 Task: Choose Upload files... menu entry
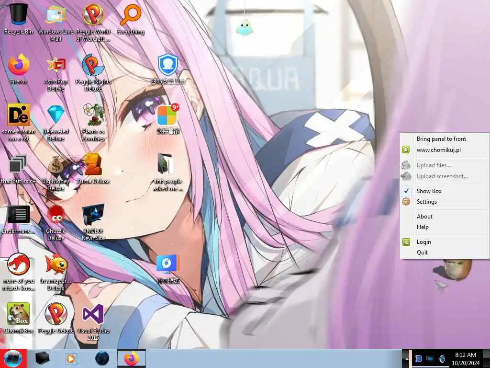point(445,165)
